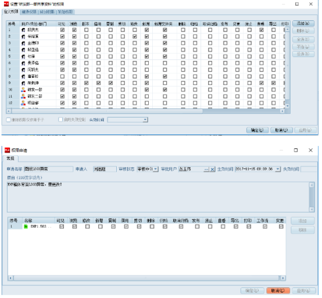This screenshot has height=298, width=322.
Task: Enable the 继承权限仅作用于子 checkbox
Action: pyautogui.click(x=8, y=120)
